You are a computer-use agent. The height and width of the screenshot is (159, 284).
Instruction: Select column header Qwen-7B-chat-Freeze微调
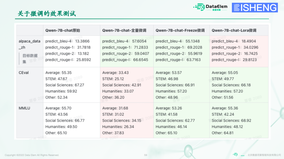[180, 30]
